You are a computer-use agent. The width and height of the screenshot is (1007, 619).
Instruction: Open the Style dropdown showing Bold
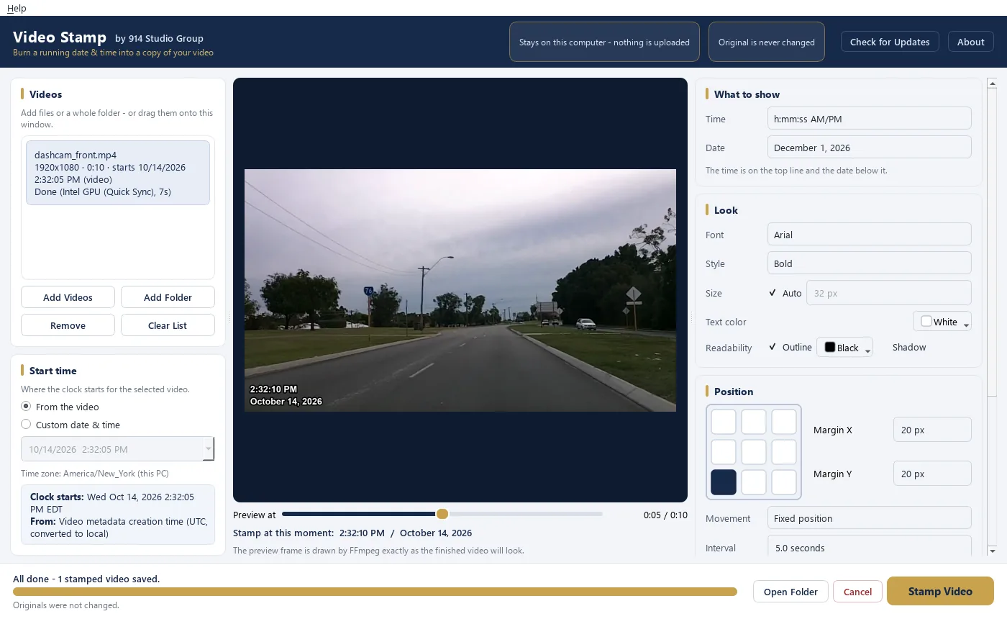click(x=869, y=263)
